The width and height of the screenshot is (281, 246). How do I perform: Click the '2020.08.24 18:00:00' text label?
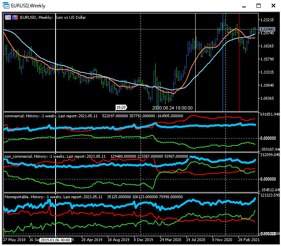(172, 108)
